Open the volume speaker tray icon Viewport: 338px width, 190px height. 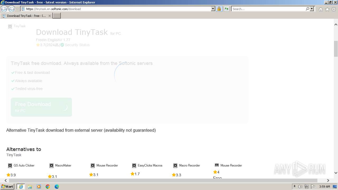point(300,187)
